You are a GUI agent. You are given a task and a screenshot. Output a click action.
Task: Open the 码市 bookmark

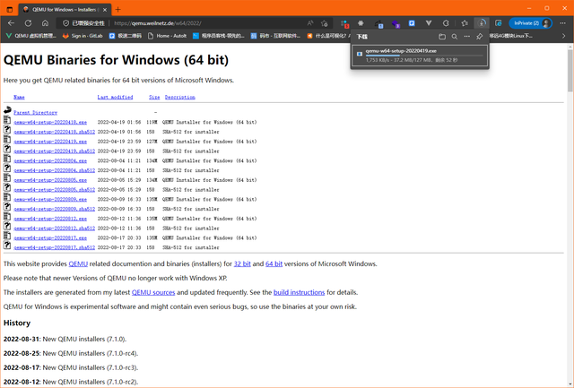click(x=275, y=36)
